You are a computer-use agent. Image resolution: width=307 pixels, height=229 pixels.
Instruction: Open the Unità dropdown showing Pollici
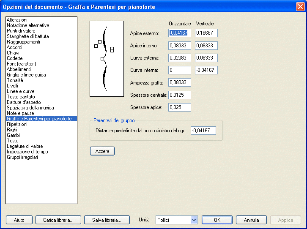click(177, 220)
